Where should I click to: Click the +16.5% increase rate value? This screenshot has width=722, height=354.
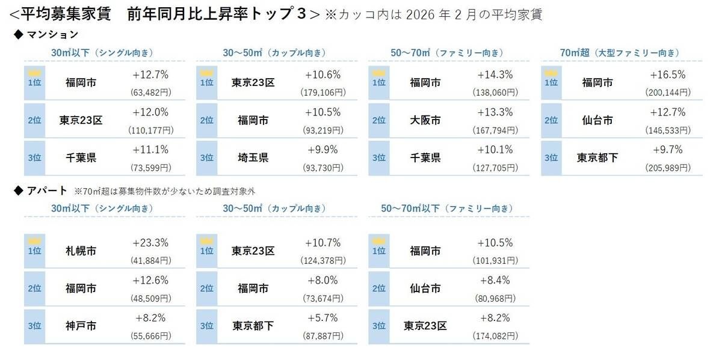pos(668,76)
